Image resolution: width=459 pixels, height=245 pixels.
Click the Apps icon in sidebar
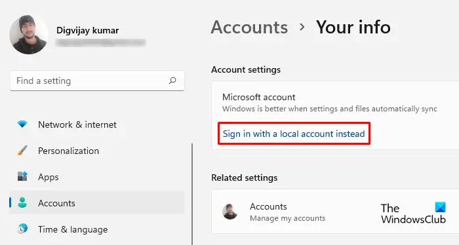pos(22,176)
